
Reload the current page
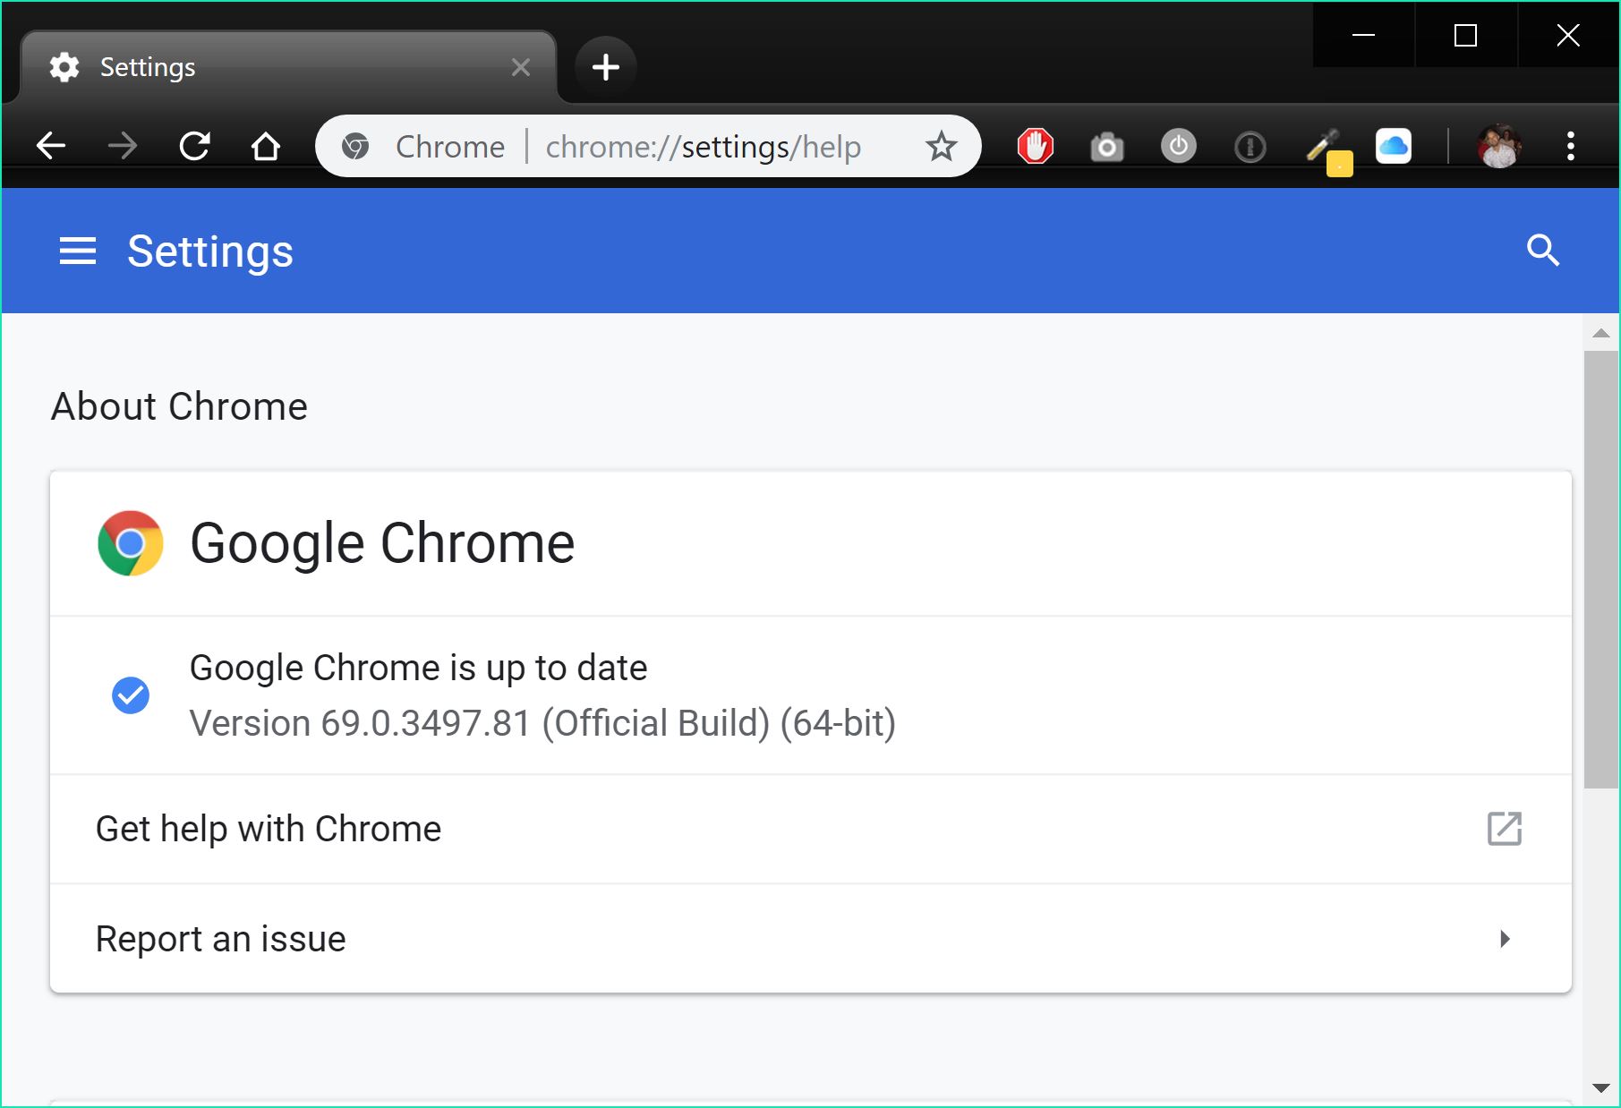(x=196, y=145)
